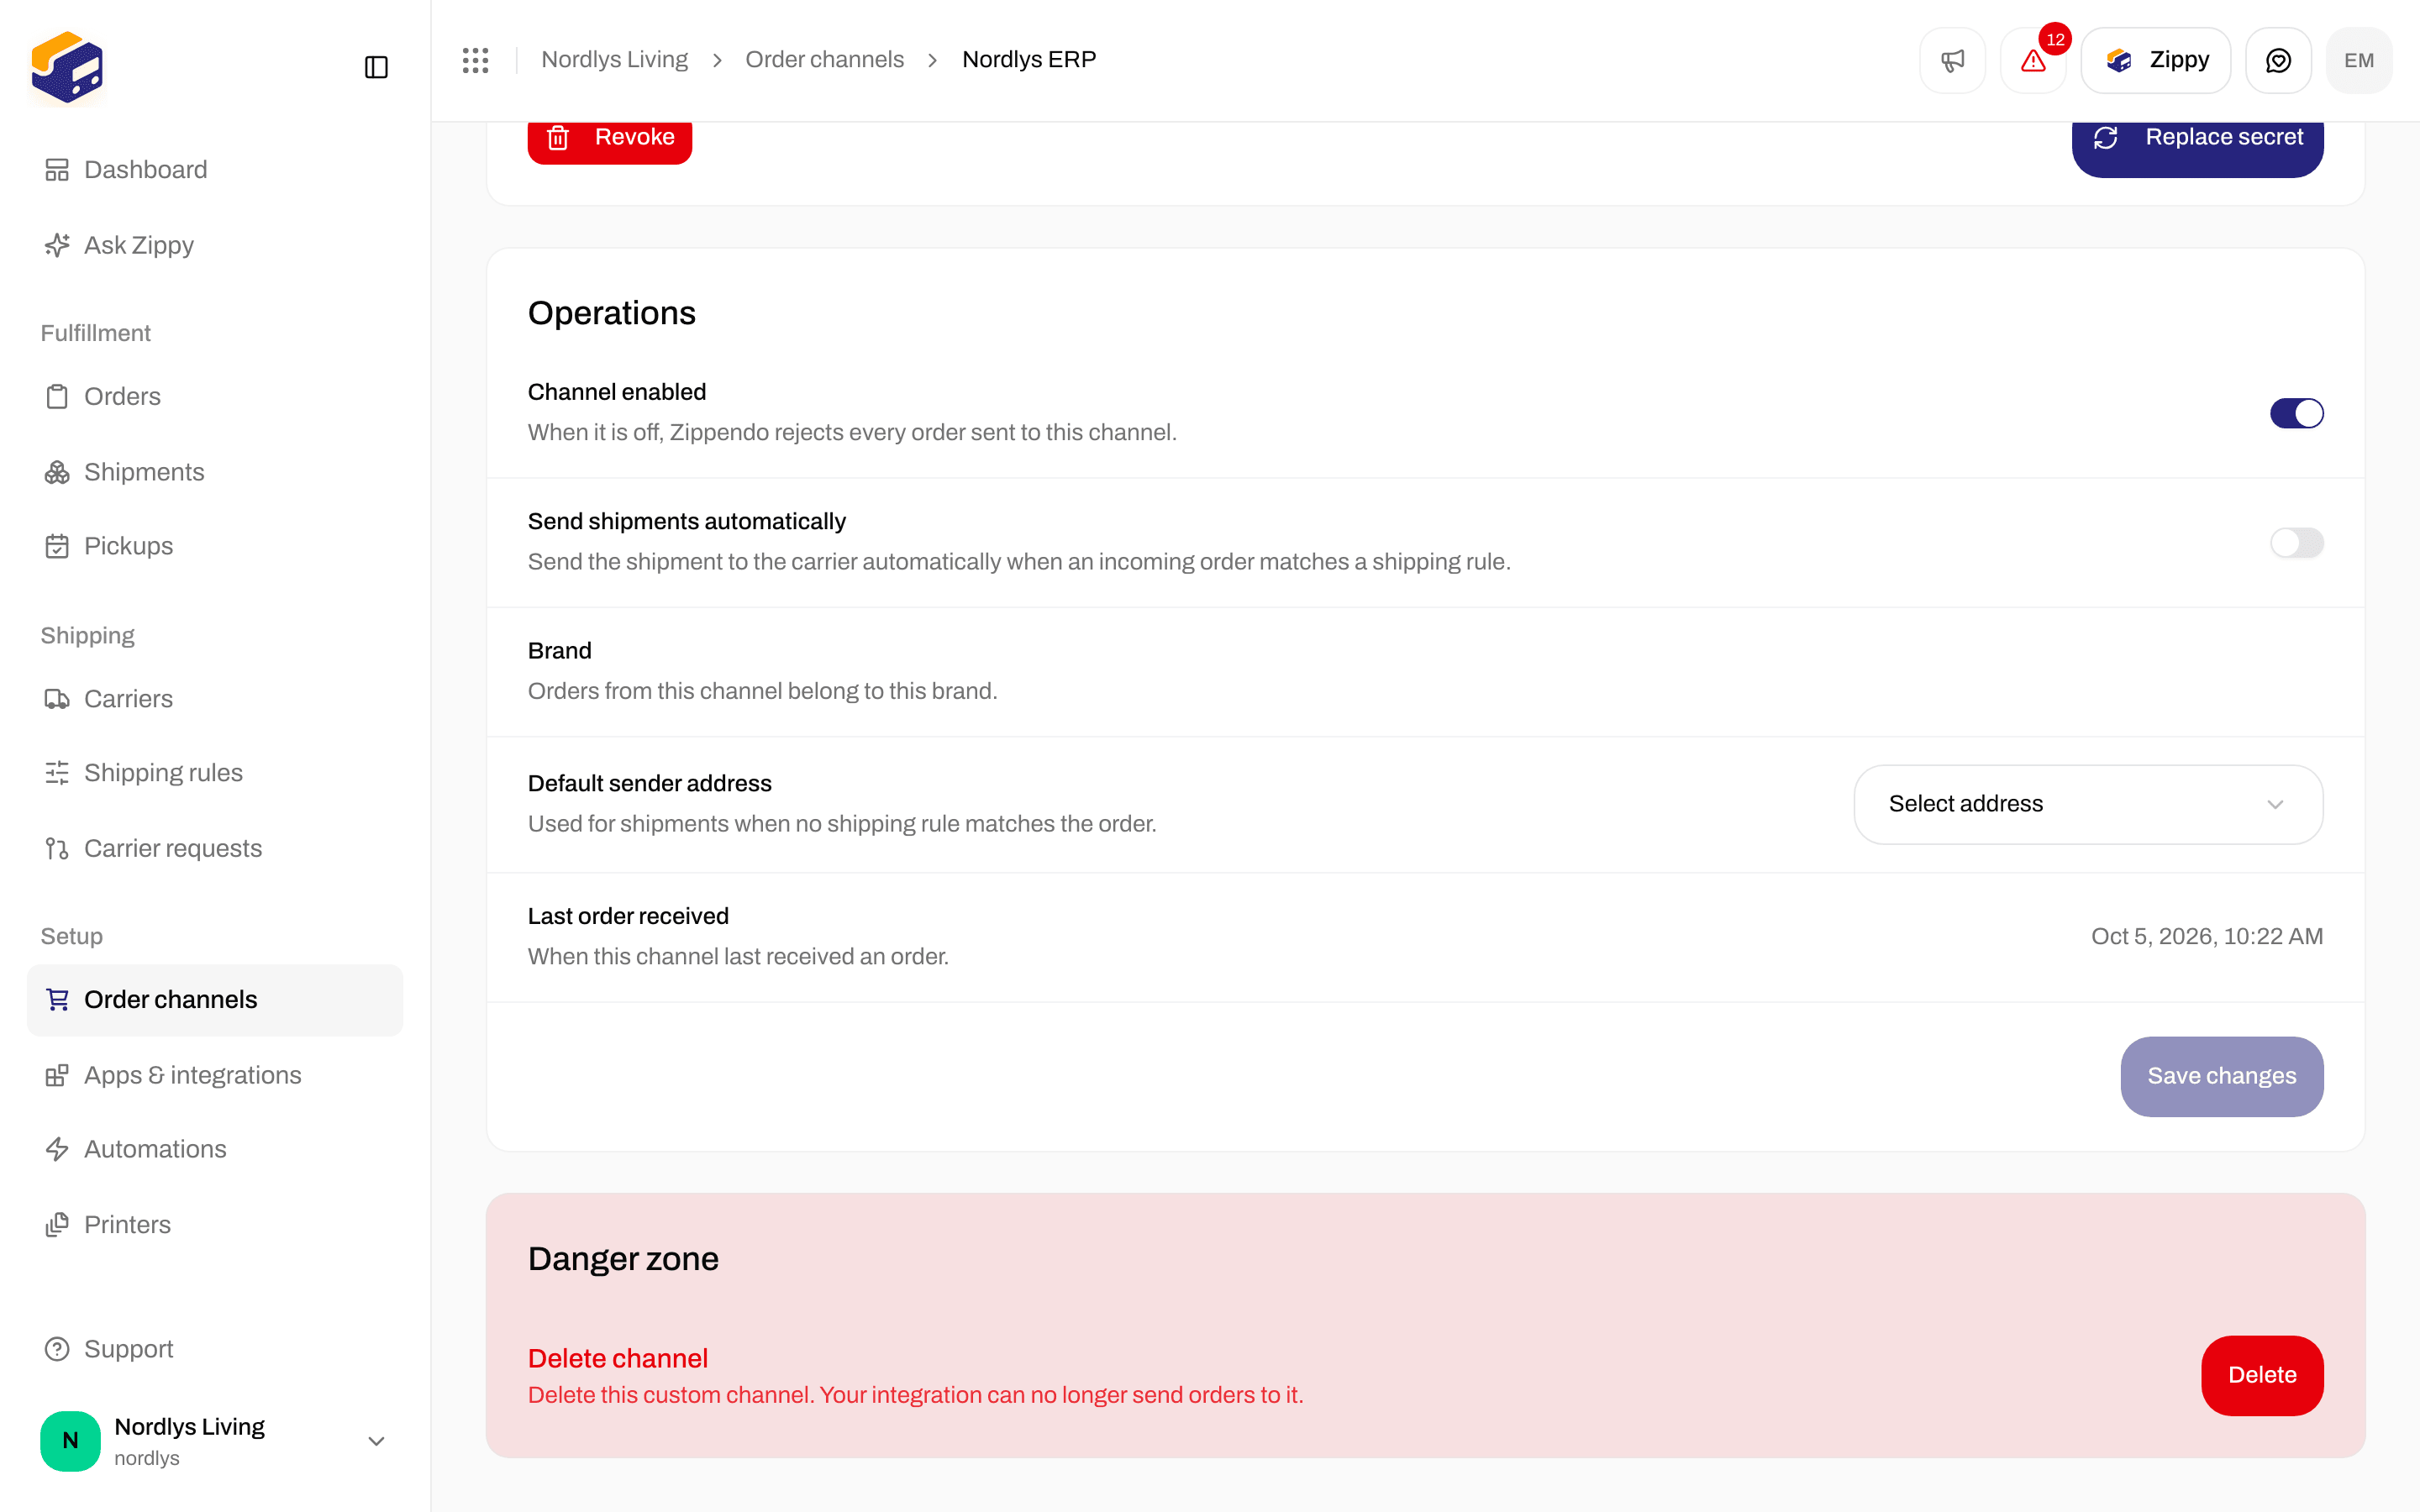Screen dimensions: 2420x1512
Task: Click the Default sender address label
Action: [650, 783]
